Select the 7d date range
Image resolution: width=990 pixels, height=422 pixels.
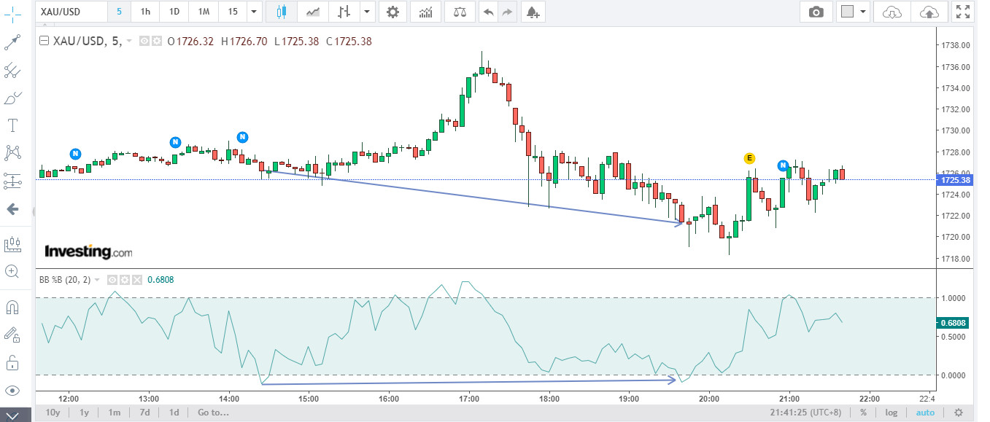click(x=145, y=413)
